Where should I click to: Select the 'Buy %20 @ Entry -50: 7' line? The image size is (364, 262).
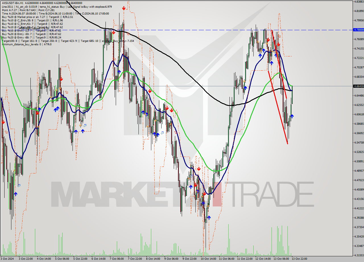[31, 34]
